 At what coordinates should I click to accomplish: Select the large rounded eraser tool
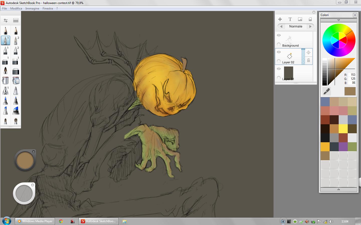(16, 71)
